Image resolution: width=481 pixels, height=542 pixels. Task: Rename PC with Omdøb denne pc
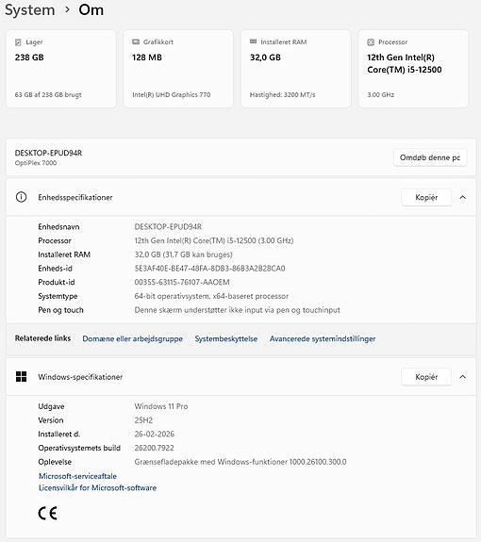point(430,157)
